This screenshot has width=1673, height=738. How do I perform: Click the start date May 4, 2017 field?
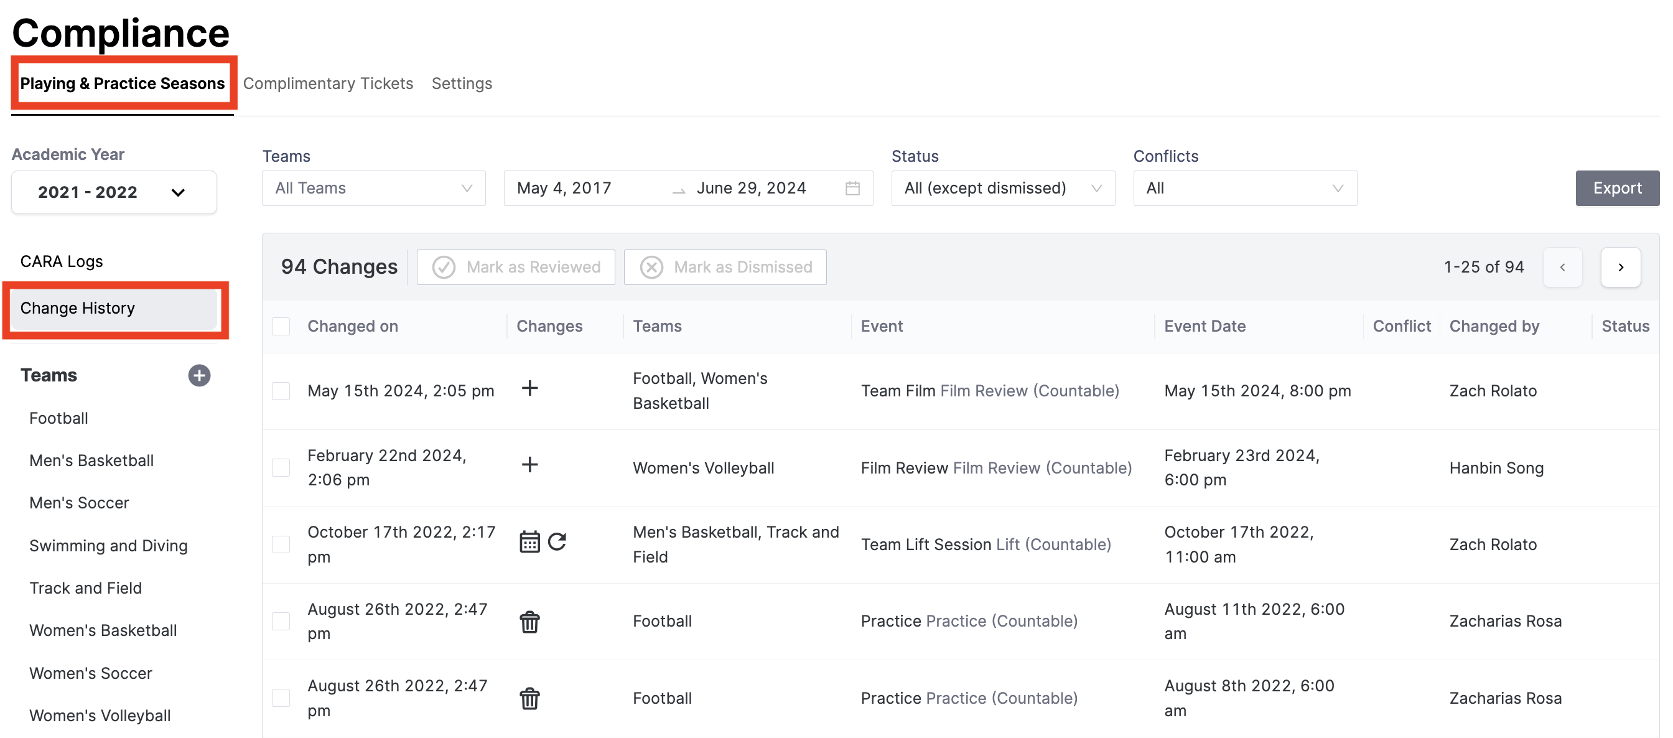[x=564, y=189]
